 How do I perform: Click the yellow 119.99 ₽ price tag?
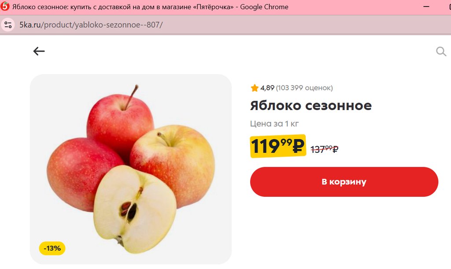278,146
